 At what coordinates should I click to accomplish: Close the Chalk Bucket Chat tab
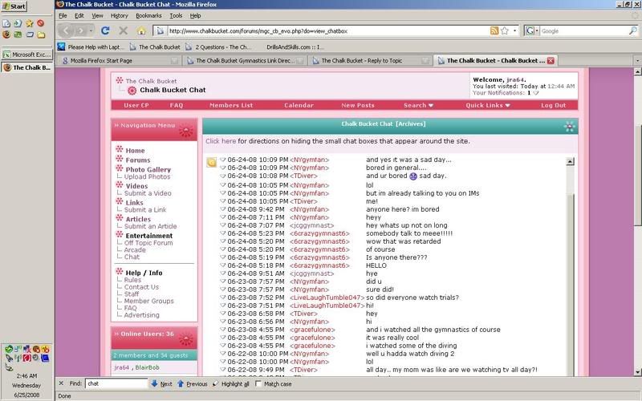551,61
